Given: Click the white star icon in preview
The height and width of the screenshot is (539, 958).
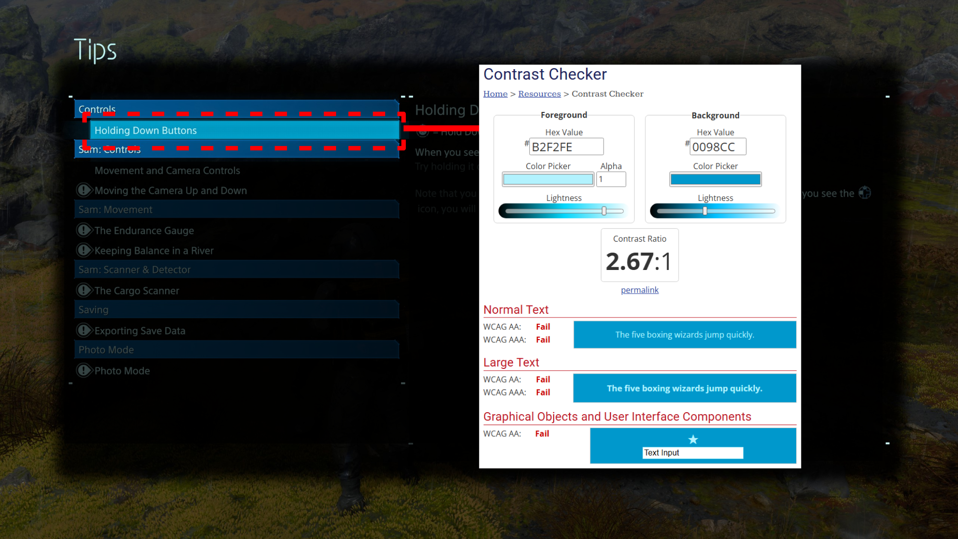Looking at the screenshot, I should point(692,439).
